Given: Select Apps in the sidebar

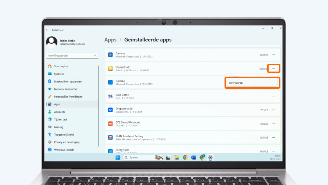Looking at the screenshot, I should click(x=72, y=104).
